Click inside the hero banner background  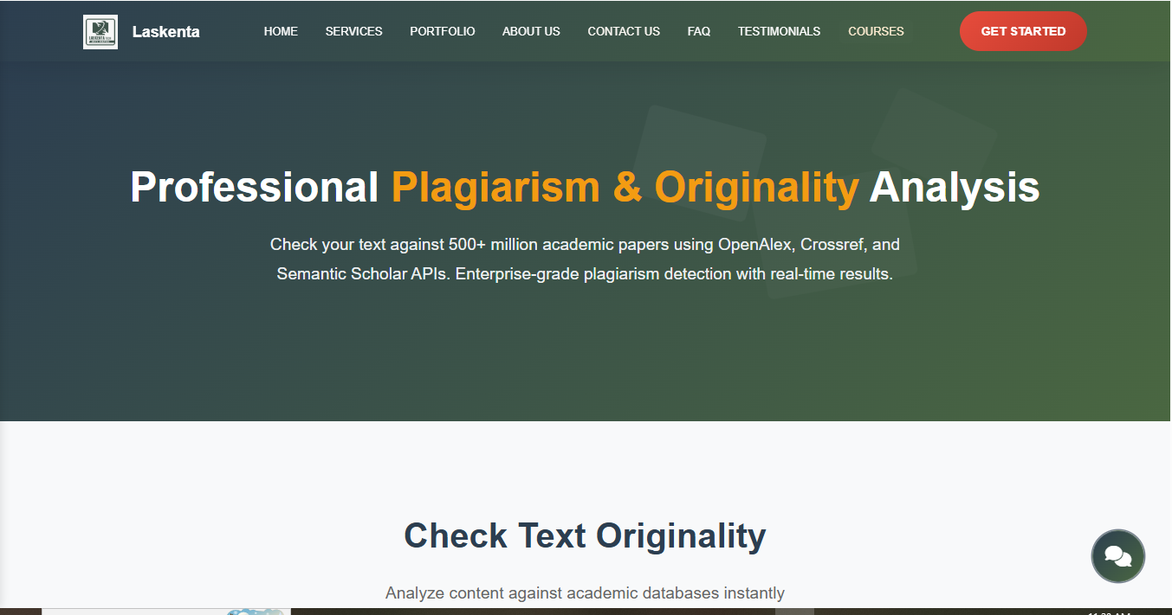pos(585,363)
